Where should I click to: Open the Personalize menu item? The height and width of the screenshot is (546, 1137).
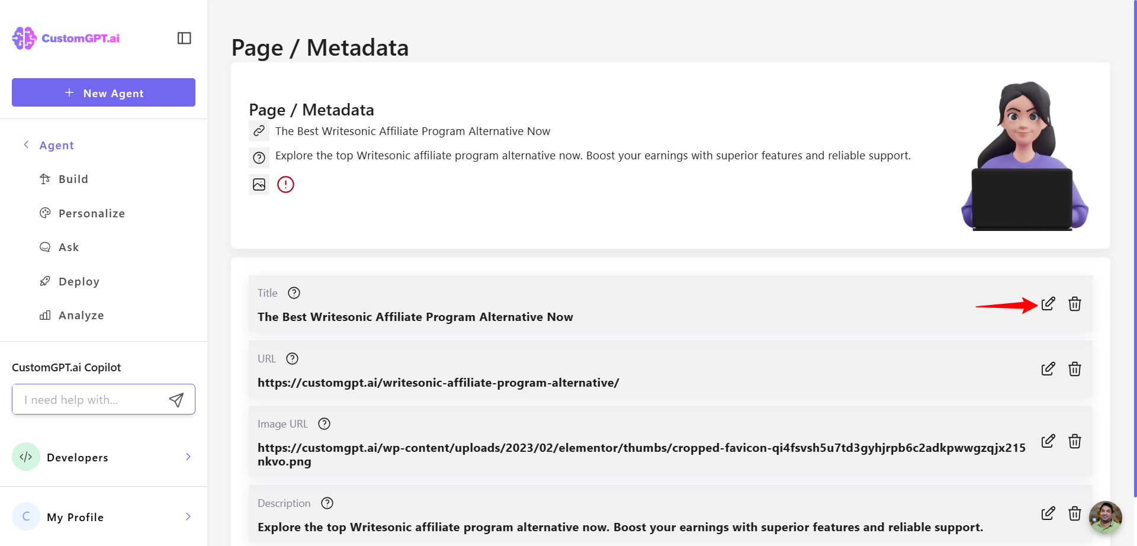pyautogui.click(x=92, y=214)
